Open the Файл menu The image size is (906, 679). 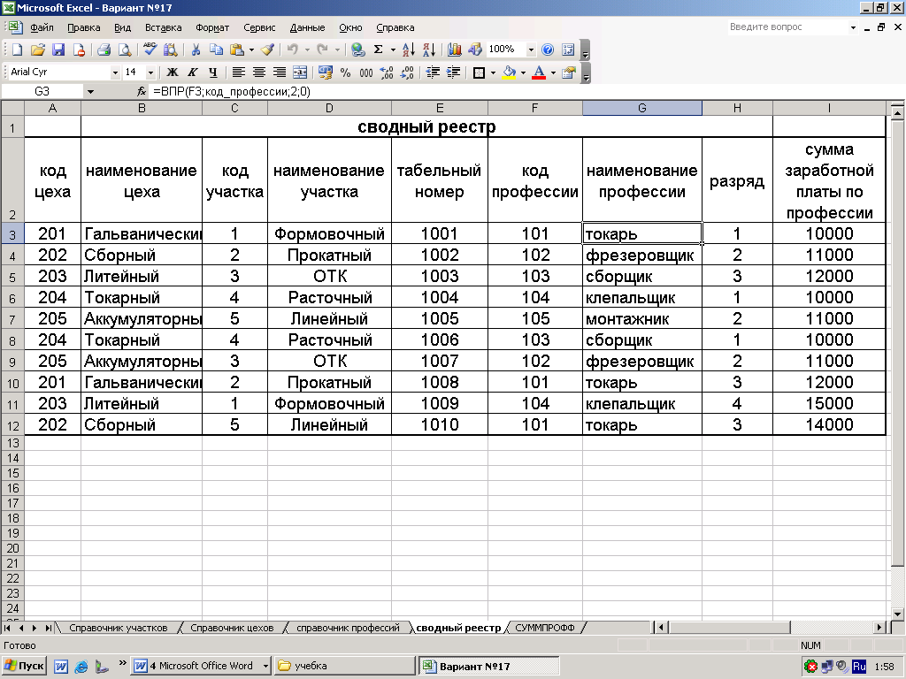tap(42, 27)
